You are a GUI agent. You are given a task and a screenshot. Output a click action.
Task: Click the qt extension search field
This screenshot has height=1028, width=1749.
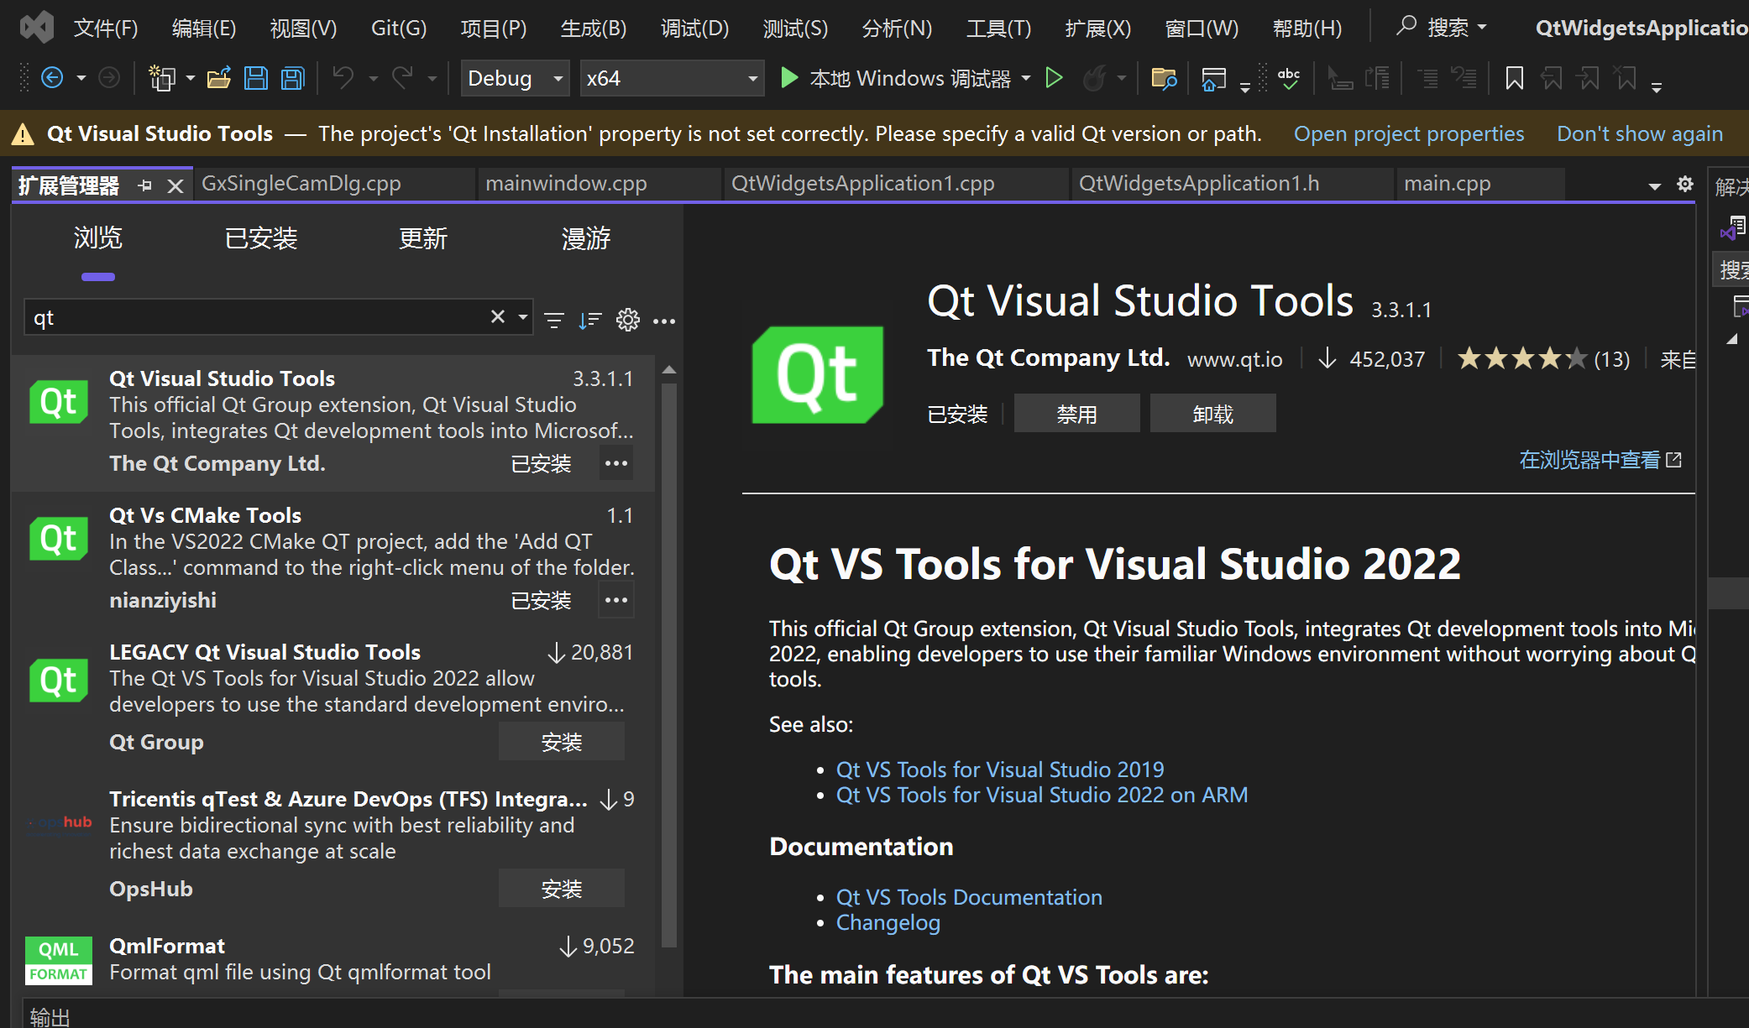click(x=252, y=317)
